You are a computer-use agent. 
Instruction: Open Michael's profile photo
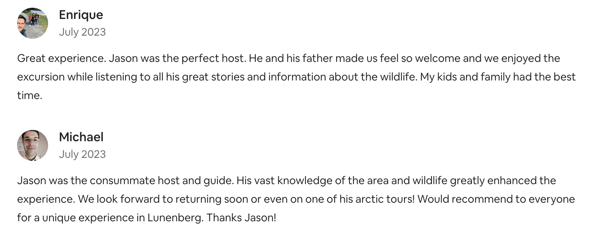tap(33, 145)
